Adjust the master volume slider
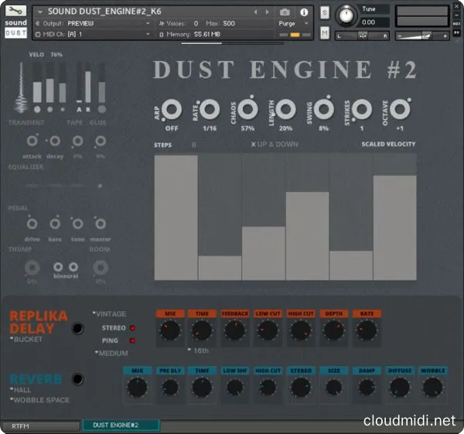This screenshot has height=434, width=464. [x=422, y=36]
